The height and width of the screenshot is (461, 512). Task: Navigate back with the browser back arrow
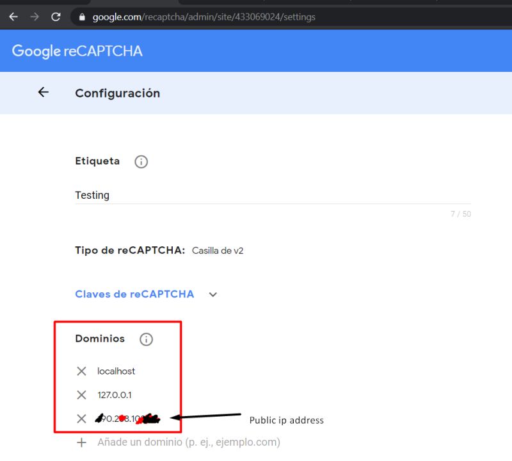13,17
